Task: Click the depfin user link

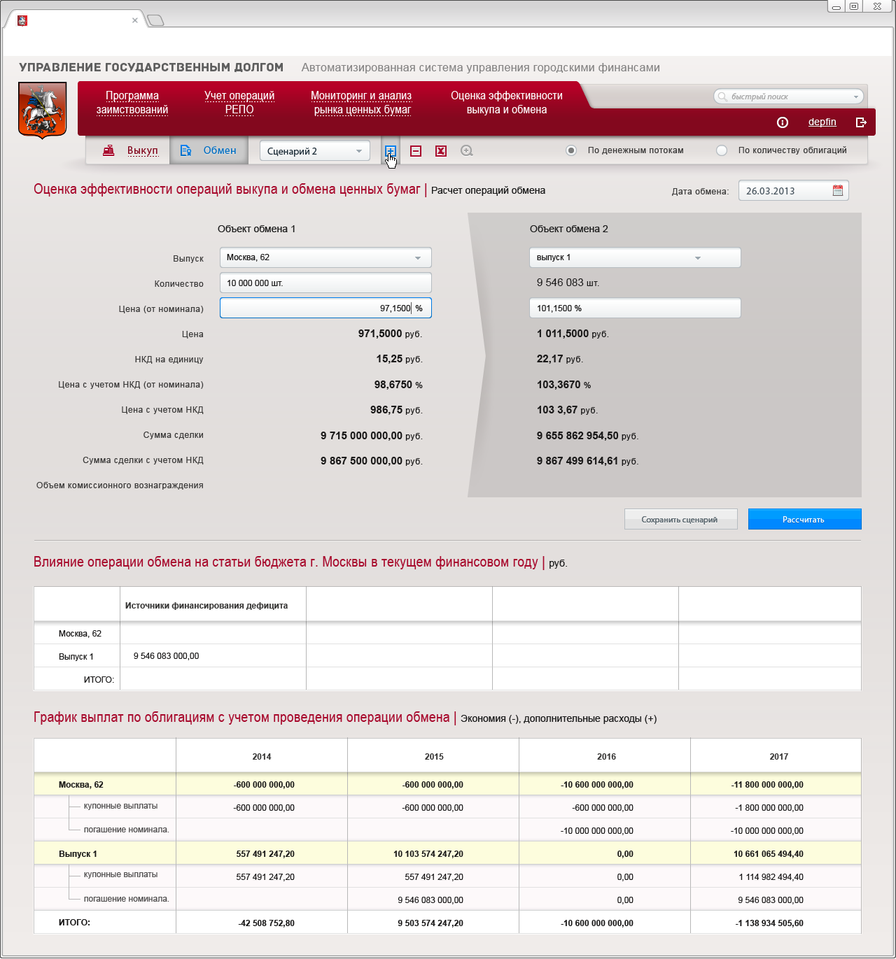Action: tap(822, 122)
